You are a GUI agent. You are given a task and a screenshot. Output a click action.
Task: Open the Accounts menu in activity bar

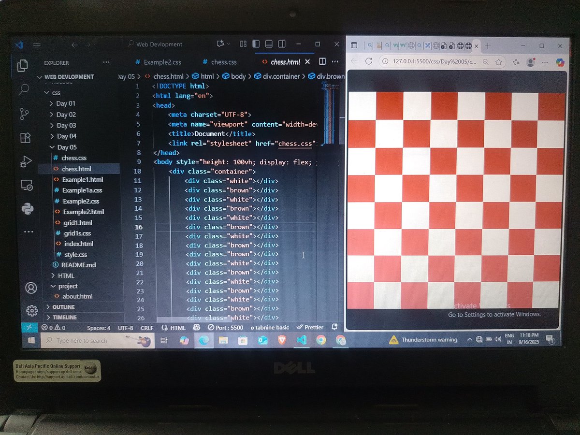(x=31, y=289)
